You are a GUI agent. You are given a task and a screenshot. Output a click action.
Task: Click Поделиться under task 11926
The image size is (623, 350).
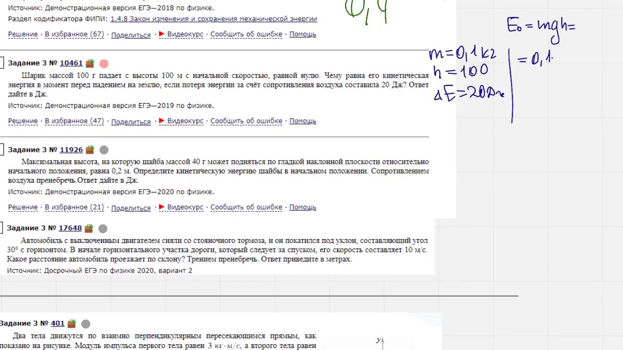[x=131, y=208]
